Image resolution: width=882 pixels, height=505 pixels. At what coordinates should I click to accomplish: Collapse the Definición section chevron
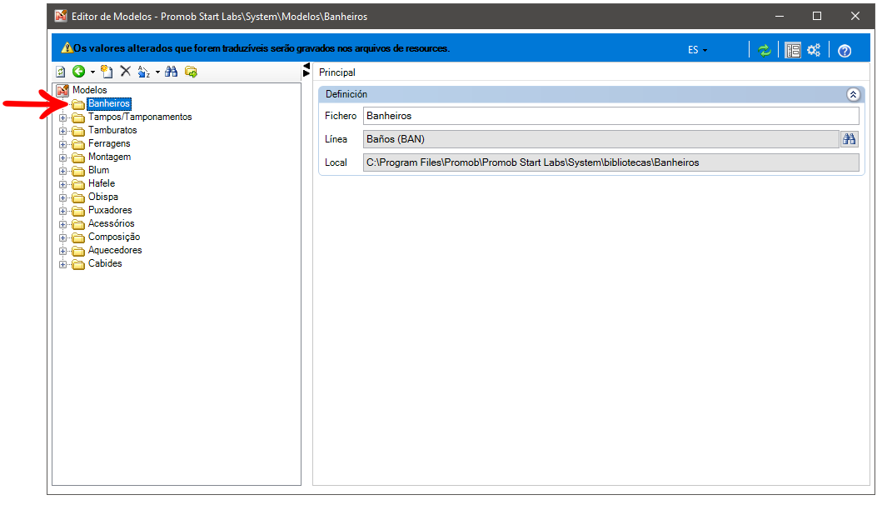pyautogui.click(x=854, y=94)
